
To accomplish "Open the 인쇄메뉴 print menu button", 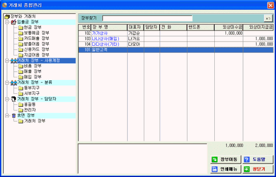I will click(x=225, y=169).
